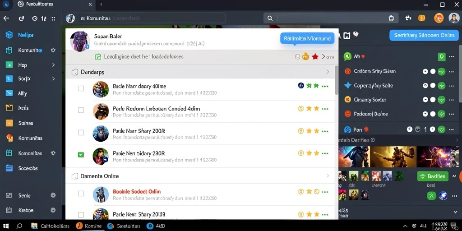Expand the Dandarps section chevron
This screenshot has width=462, height=231.
(x=328, y=72)
